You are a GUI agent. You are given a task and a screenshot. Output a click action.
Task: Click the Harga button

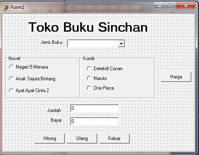(x=176, y=77)
